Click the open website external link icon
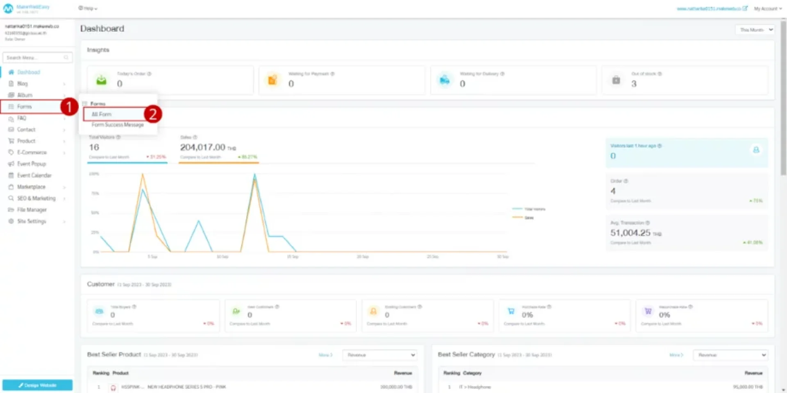The width and height of the screenshot is (787, 393). point(745,9)
